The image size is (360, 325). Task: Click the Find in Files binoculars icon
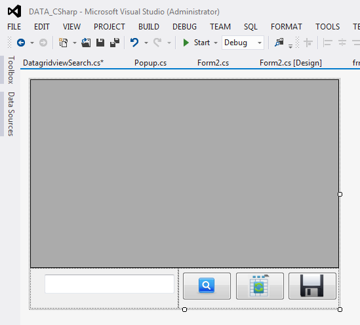(279, 43)
